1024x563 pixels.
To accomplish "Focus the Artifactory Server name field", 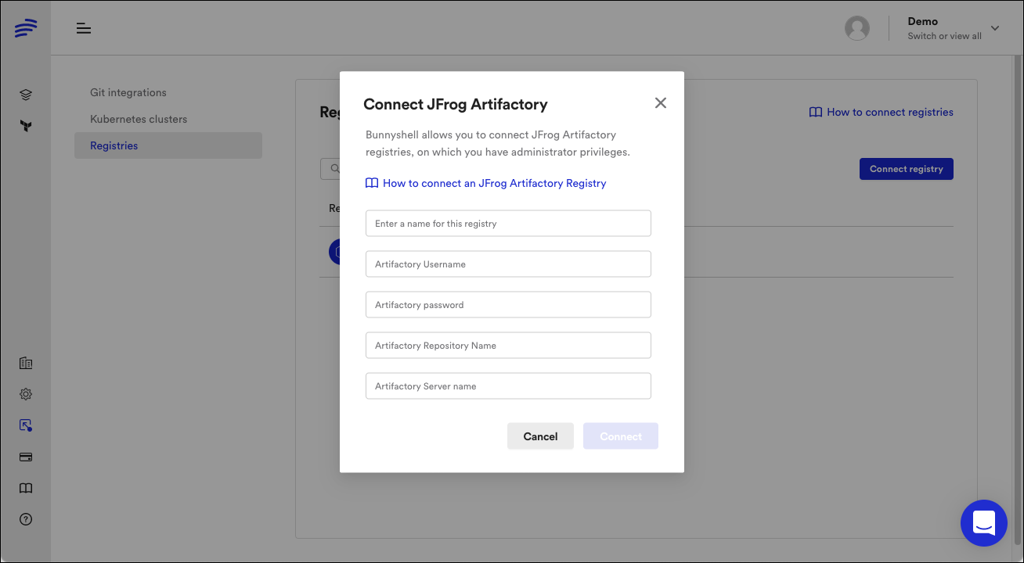I will coord(508,385).
